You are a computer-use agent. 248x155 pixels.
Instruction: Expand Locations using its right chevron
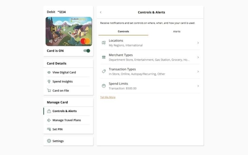pyautogui.click(x=198, y=43)
